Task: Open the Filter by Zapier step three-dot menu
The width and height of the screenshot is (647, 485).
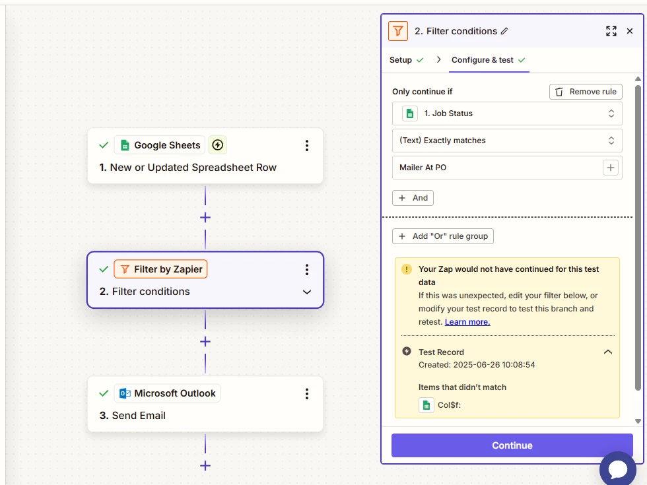Action: (306, 270)
